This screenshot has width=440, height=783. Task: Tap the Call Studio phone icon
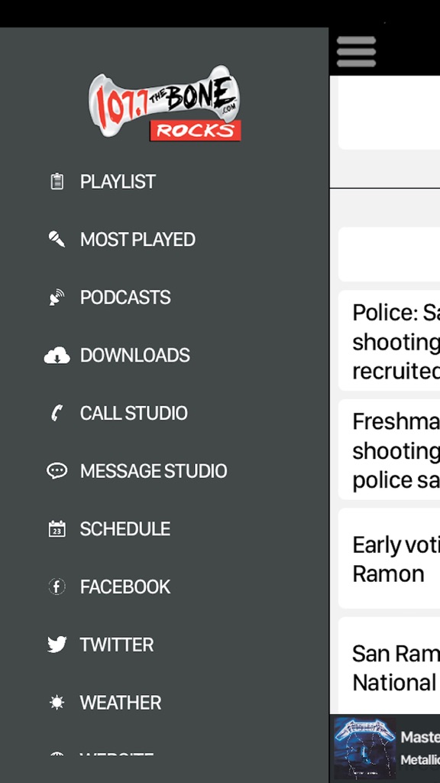[57, 413]
